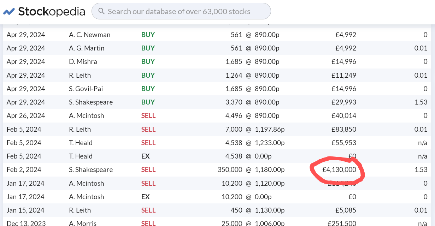Select the name A. G. Martin

click(87, 48)
